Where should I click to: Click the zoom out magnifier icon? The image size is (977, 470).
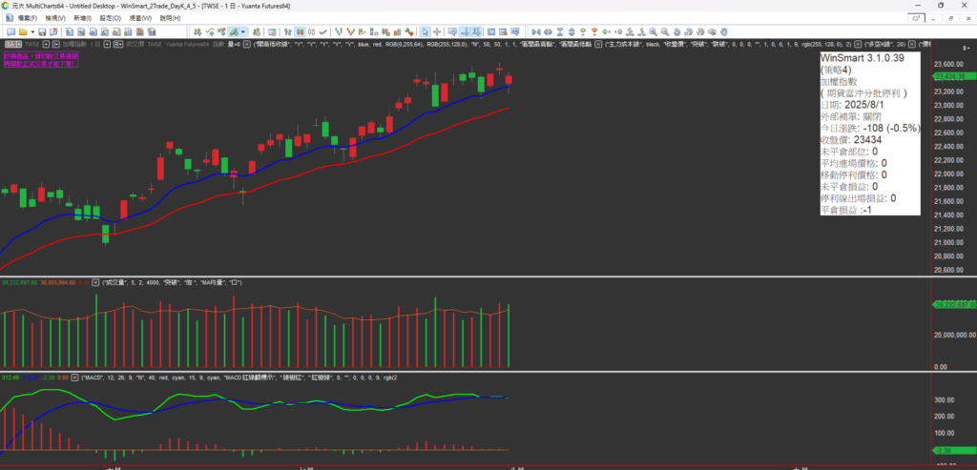[x=665, y=31]
